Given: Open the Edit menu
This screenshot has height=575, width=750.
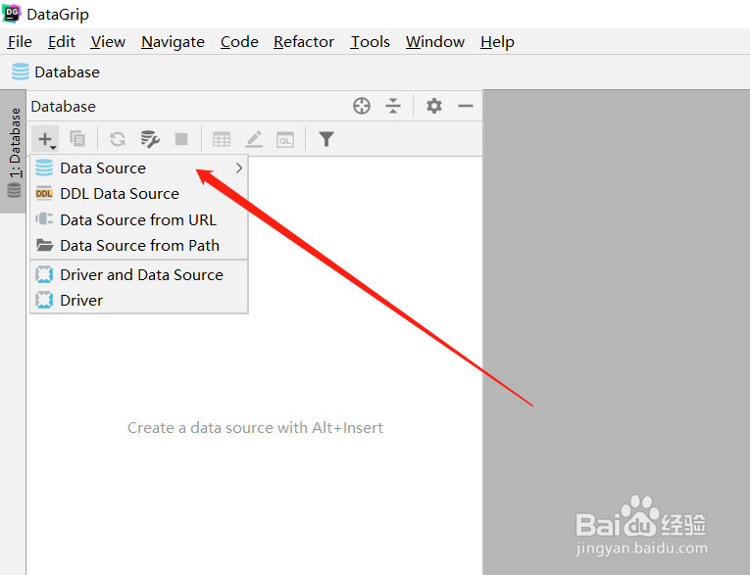Looking at the screenshot, I should pos(61,42).
